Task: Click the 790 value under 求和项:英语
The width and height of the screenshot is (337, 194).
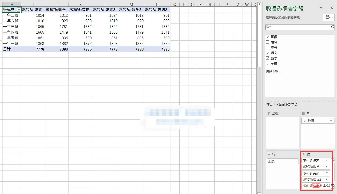Action: coord(81,38)
